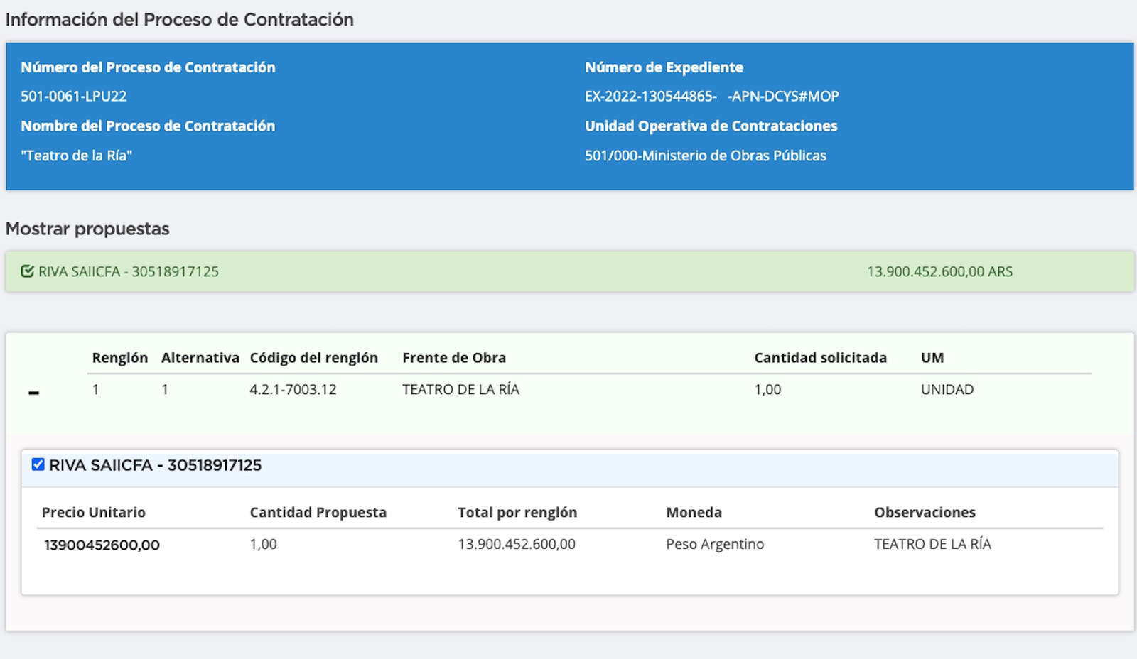
Task: Click the Frente de Obra column header
Action: tap(454, 358)
